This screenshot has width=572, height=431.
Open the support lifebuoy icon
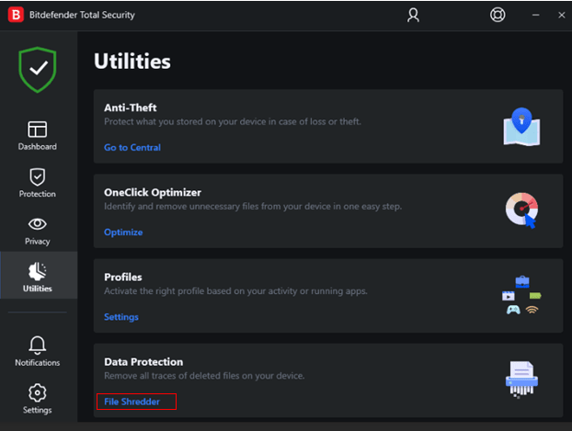498,15
